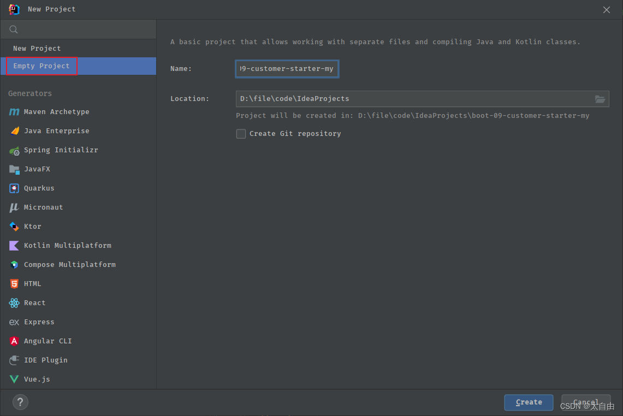Click the Generators section heading

tap(30, 93)
